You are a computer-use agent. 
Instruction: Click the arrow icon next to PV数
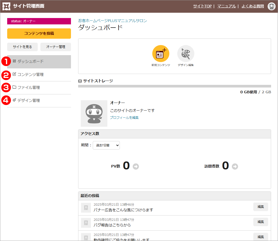[136, 166]
